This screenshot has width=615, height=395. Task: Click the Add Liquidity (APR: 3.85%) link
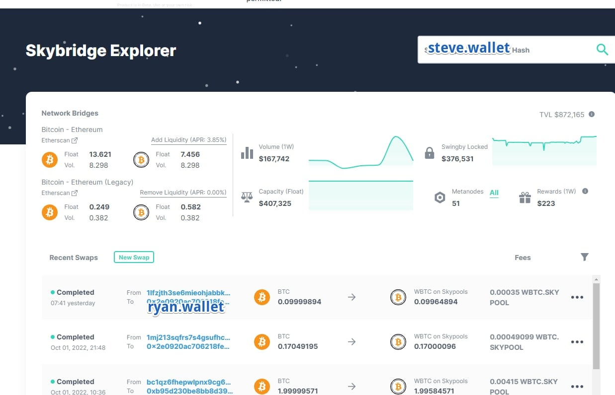click(x=189, y=140)
